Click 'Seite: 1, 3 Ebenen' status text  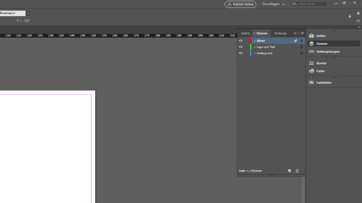coord(250,171)
